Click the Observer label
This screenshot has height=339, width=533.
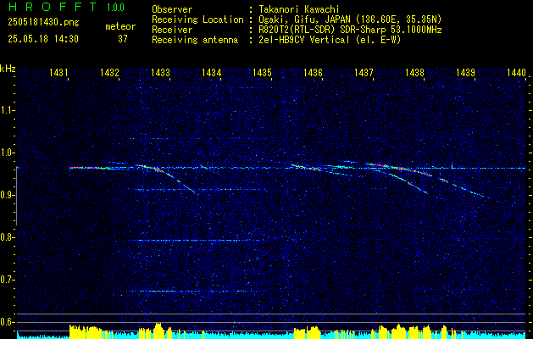click(172, 9)
